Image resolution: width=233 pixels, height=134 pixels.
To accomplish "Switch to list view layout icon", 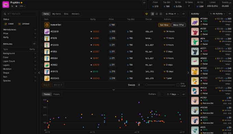I will 152,14.
